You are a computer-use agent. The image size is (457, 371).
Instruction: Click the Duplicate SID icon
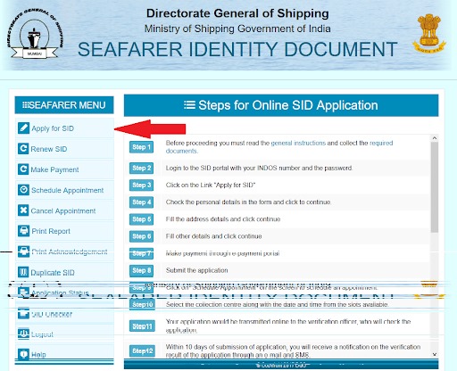[23, 272]
